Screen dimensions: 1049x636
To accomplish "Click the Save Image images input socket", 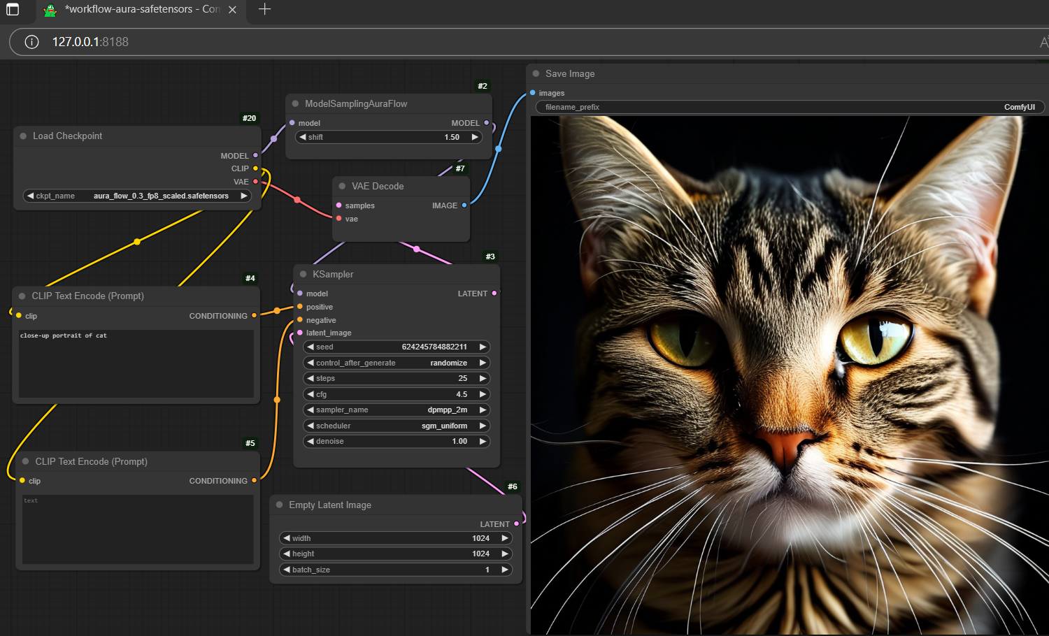I will (533, 93).
